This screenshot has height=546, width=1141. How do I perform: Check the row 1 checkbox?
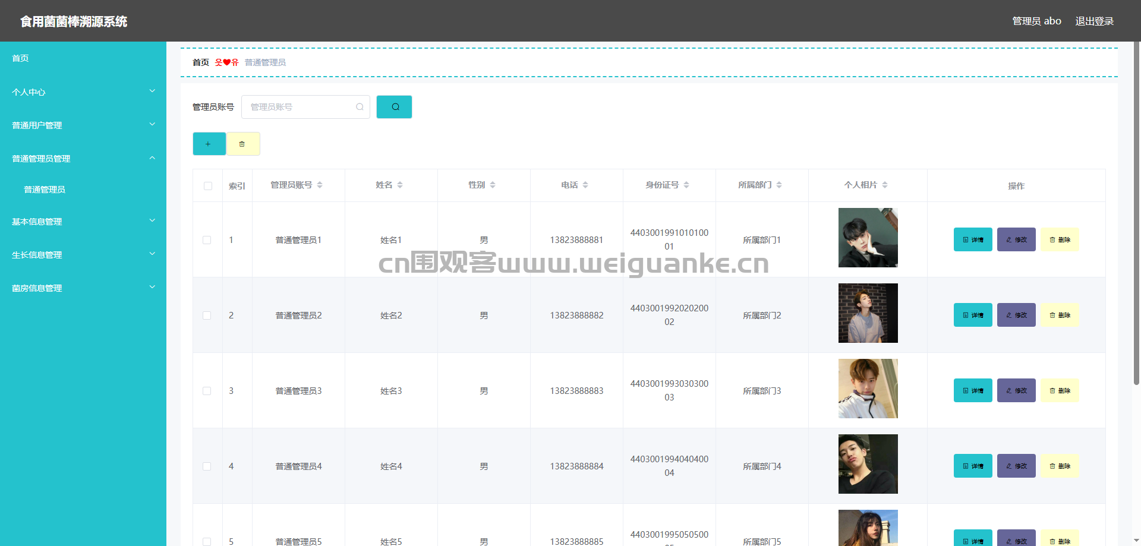(207, 240)
